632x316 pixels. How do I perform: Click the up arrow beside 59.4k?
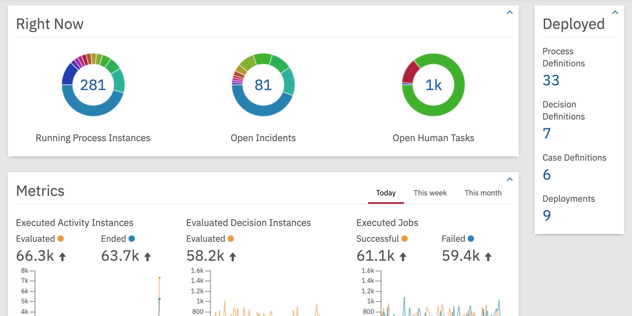[488, 257]
